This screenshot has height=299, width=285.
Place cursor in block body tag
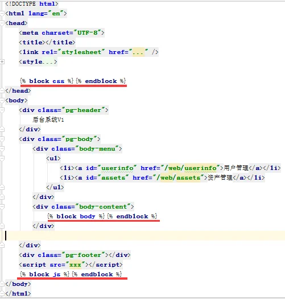[76, 216]
